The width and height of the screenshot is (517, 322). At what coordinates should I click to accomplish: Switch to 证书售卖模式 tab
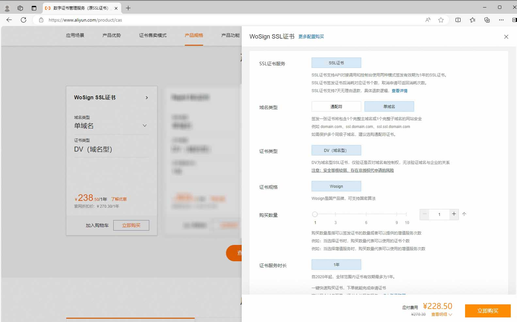[153, 35]
